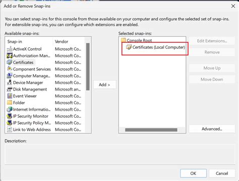This screenshot has height=181, width=239.
Task: Open Advanced settings
Action: [x=212, y=129]
